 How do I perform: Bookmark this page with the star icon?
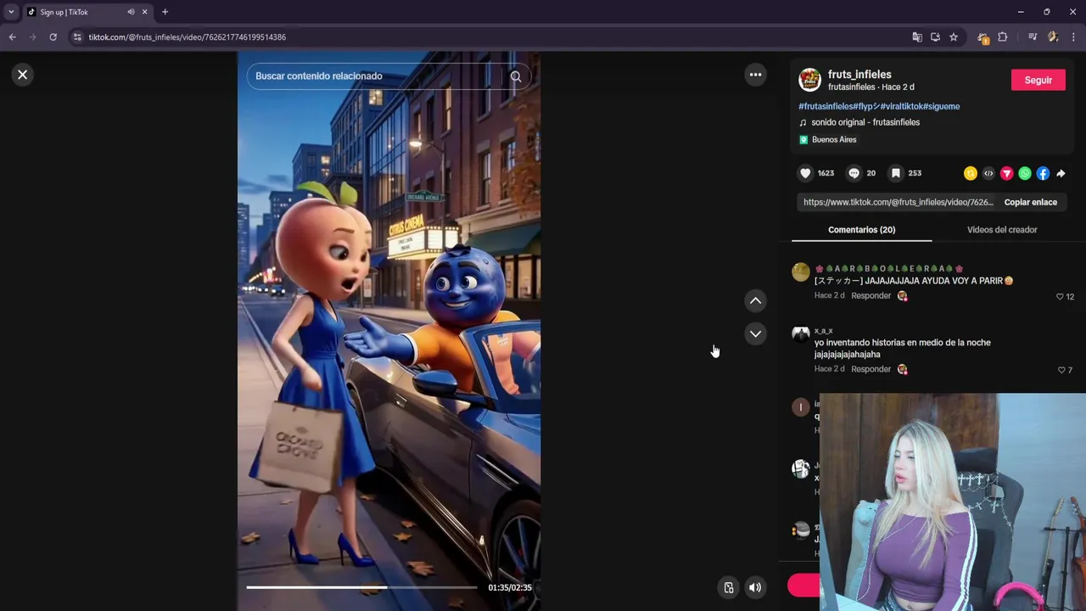coord(954,37)
